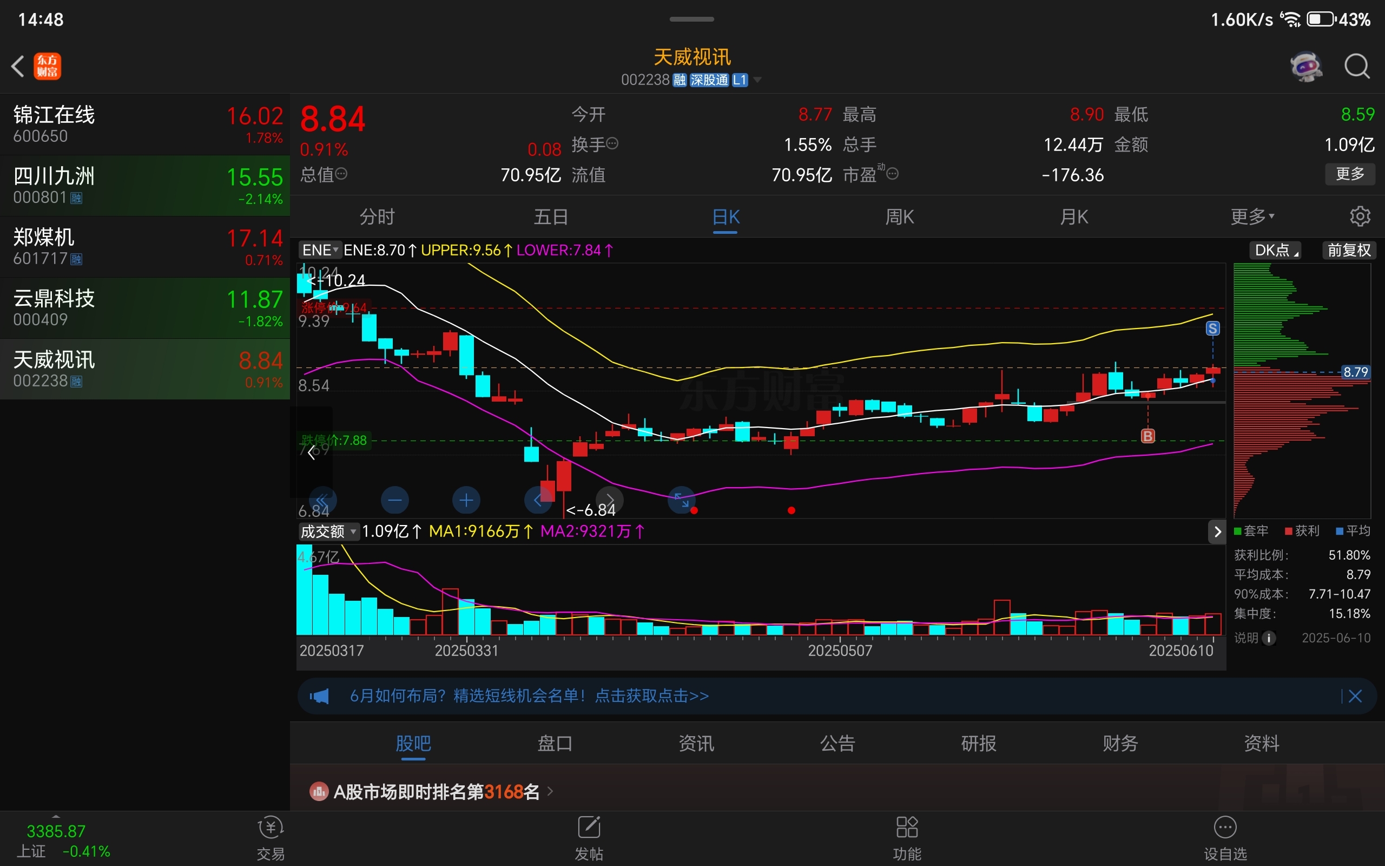Tap 设自选 add to watchlist icon
The image size is (1385, 866).
[x=1225, y=838]
